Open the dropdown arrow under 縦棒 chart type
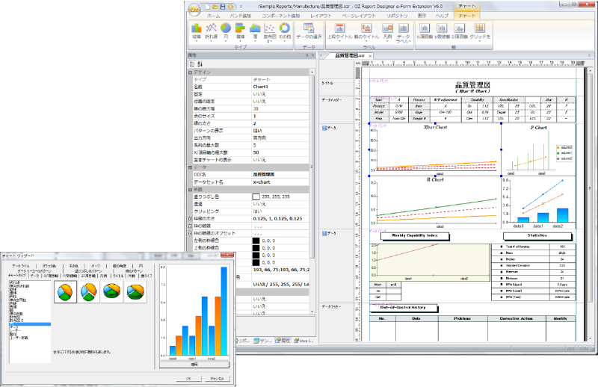 (197, 40)
